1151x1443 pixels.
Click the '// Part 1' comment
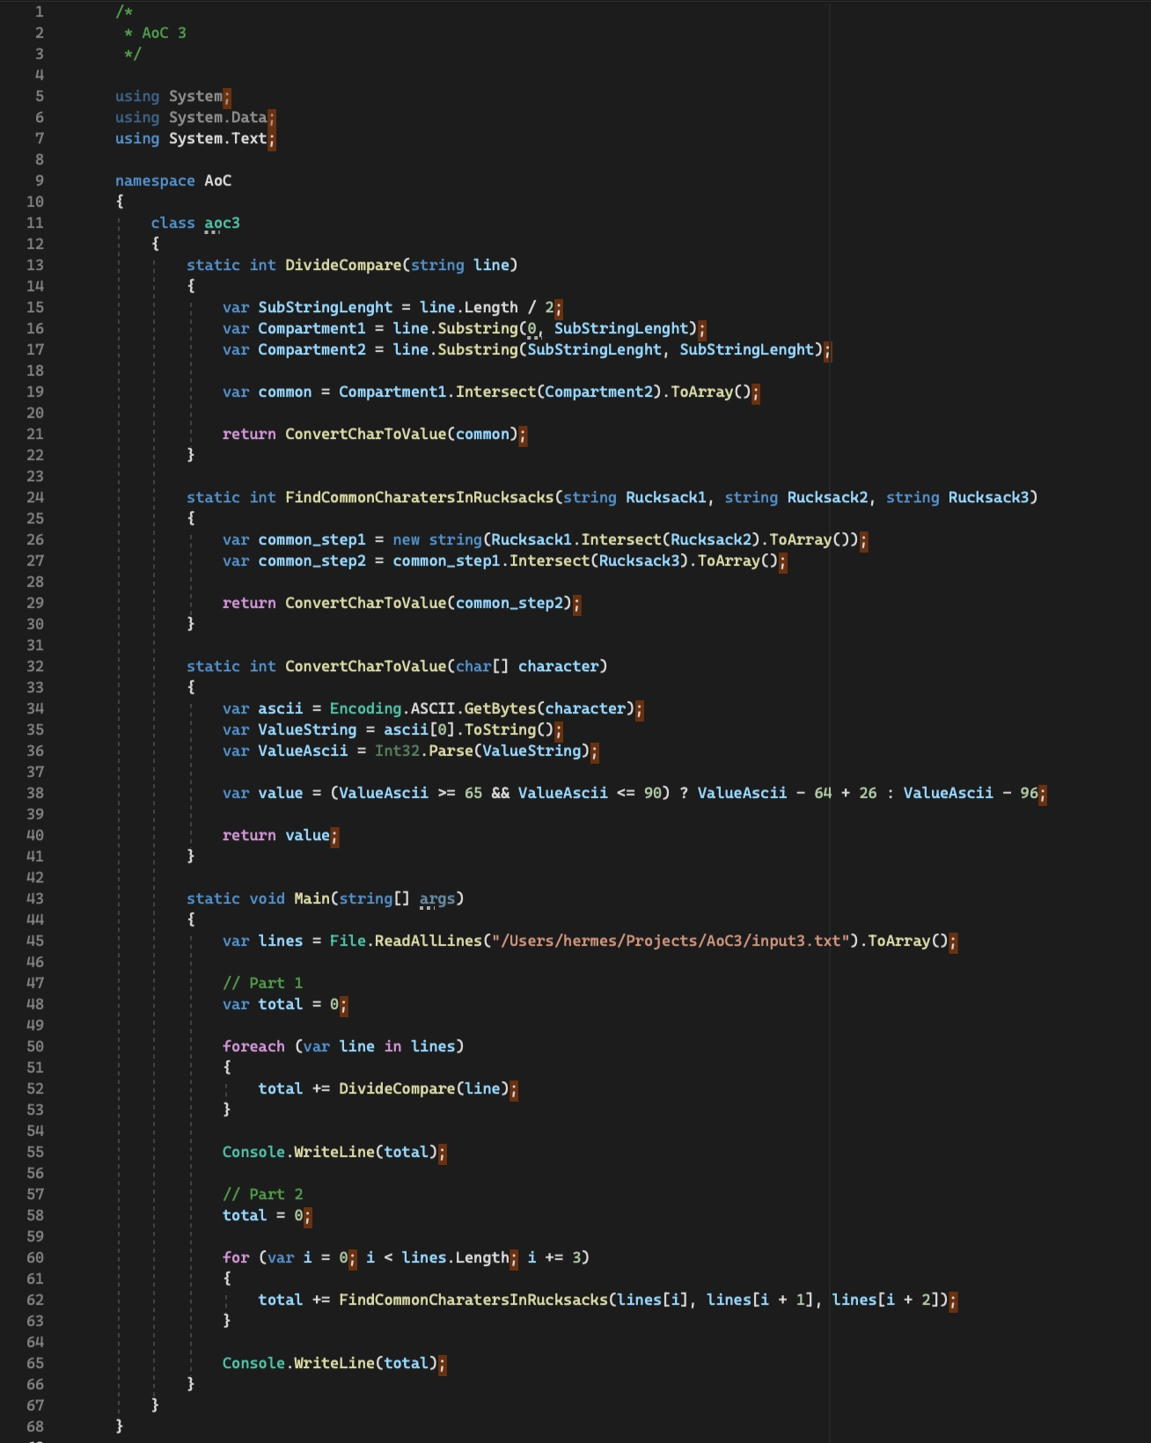tap(262, 983)
